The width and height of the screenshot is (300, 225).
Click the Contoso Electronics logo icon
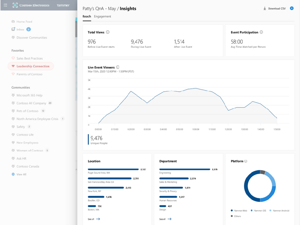point(15,5)
